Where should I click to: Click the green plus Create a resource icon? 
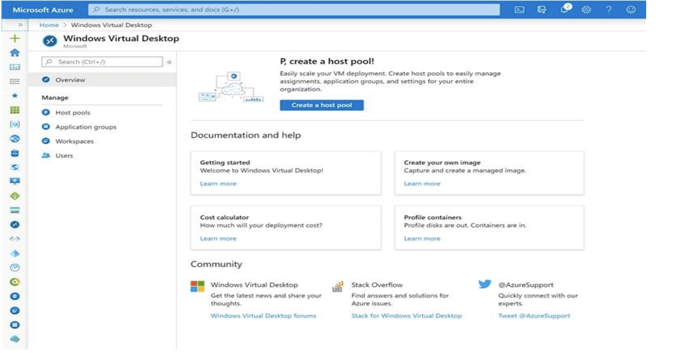pos(15,38)
